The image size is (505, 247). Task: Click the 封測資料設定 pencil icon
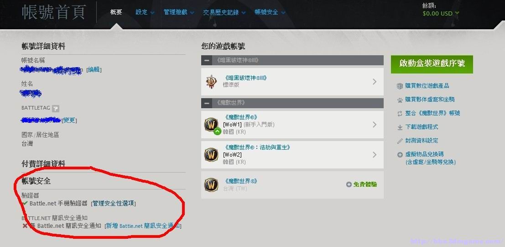(x=400, y=141)
